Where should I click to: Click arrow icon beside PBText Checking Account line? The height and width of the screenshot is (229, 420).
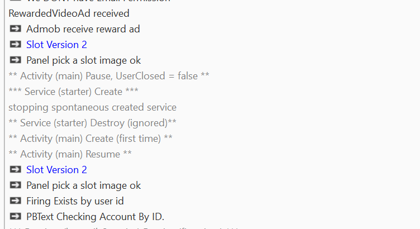[x=15, y=217]
